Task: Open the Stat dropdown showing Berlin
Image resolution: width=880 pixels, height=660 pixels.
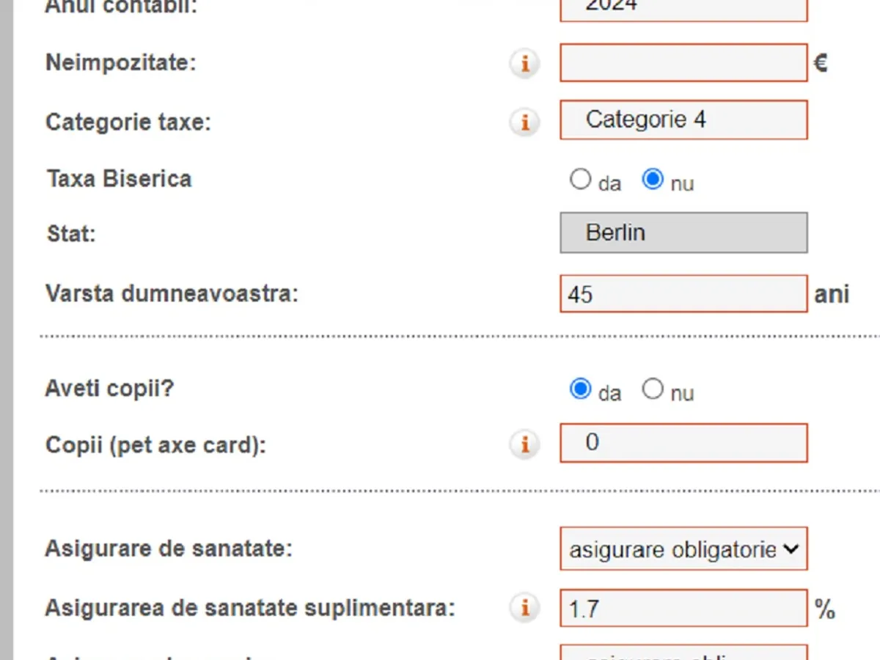Action: click(683, 233)
